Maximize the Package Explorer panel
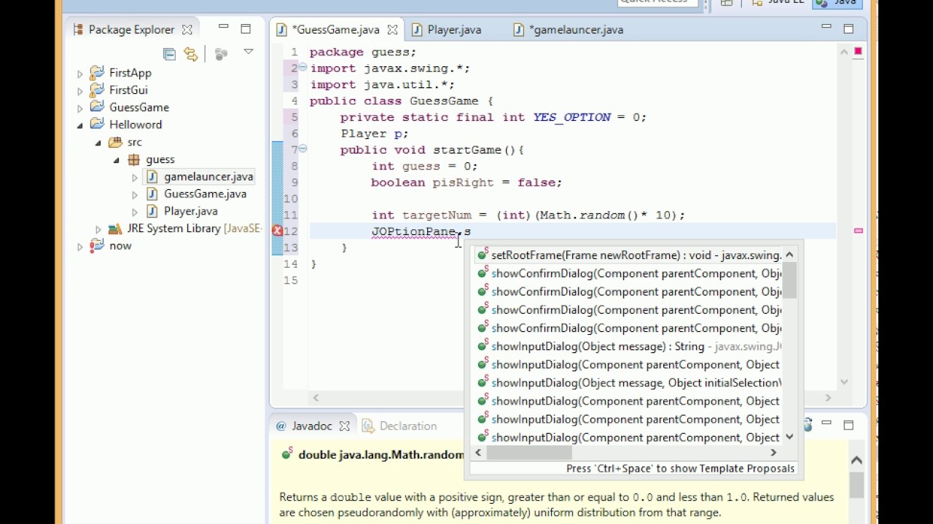The height and width of the screenshot is (524, 933). [246, 29]
